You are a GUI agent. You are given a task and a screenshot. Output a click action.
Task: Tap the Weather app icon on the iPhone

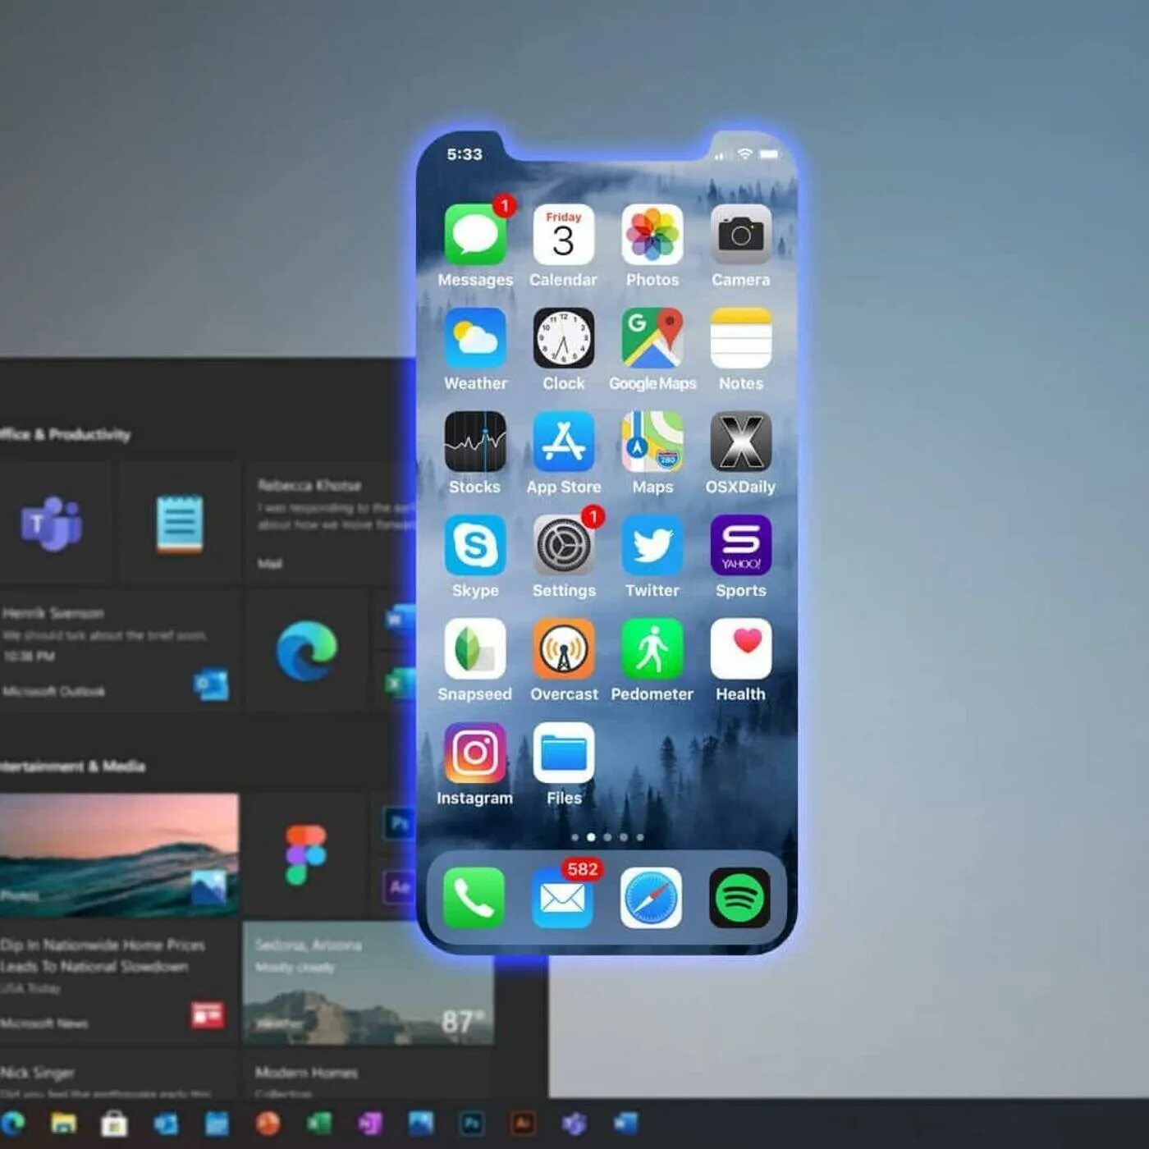[x=475, y=338]
